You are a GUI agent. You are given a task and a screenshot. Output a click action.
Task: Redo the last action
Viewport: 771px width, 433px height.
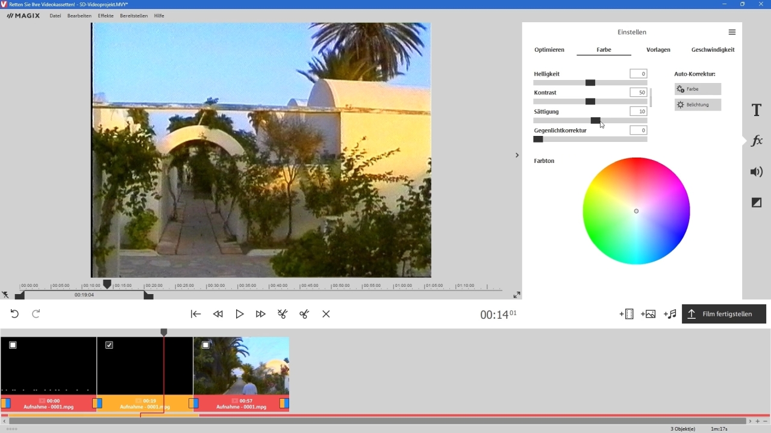click(36, 314)
